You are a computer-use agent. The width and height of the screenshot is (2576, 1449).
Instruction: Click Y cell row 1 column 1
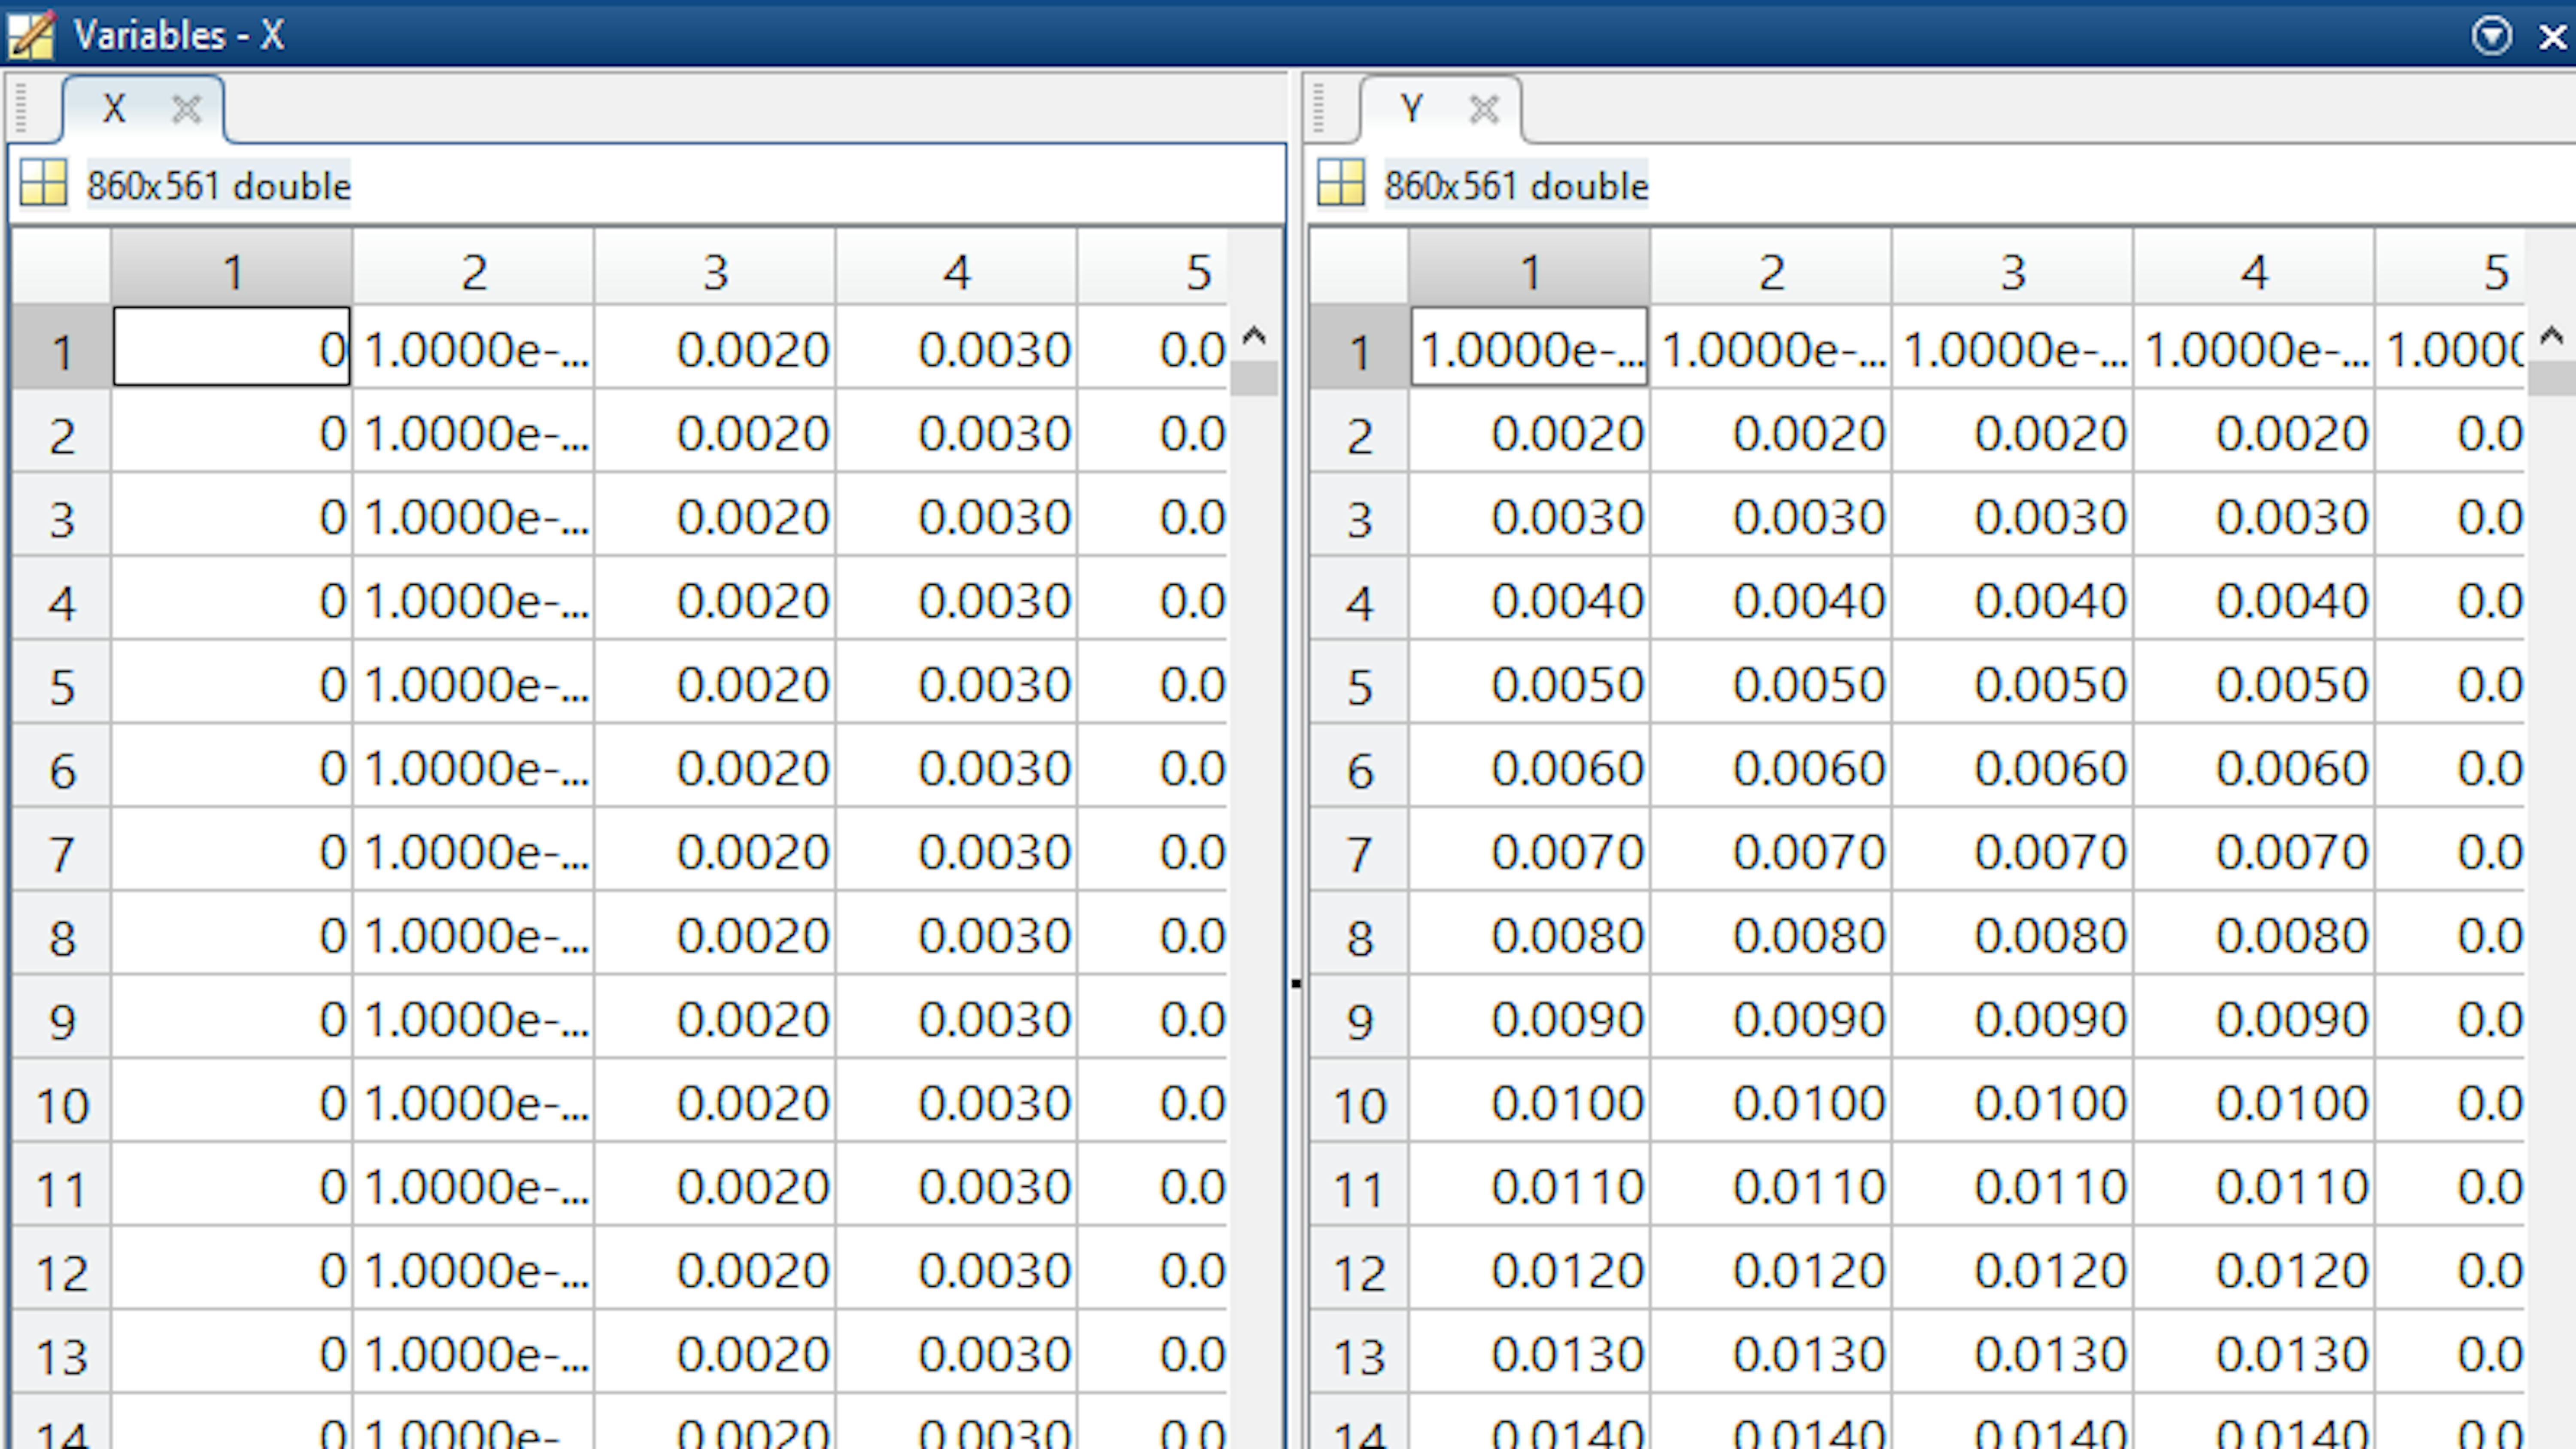1530,347
